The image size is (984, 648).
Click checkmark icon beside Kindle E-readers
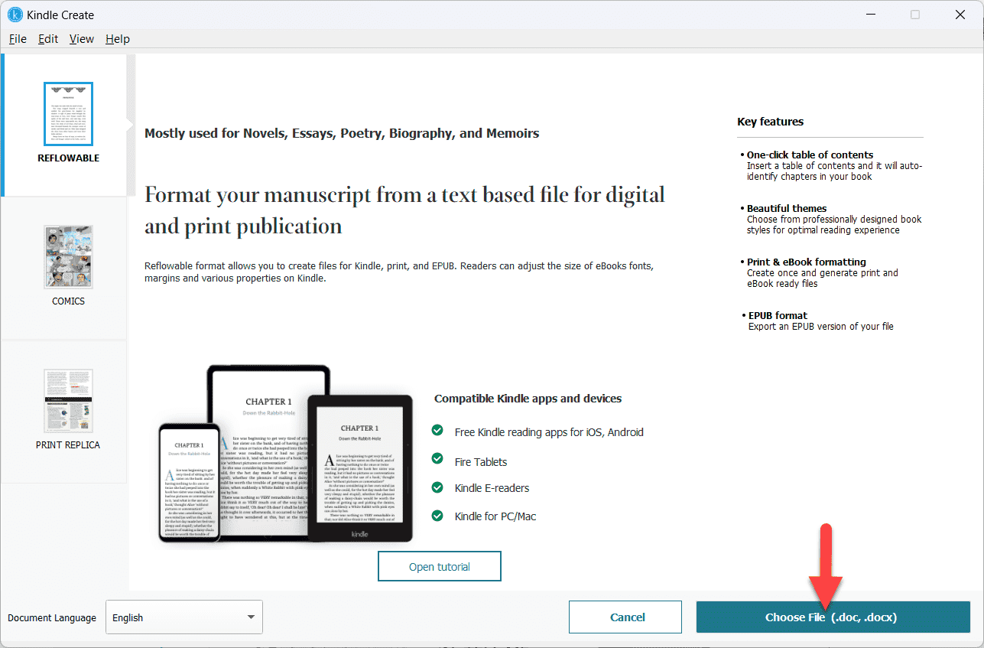point(437,487)
